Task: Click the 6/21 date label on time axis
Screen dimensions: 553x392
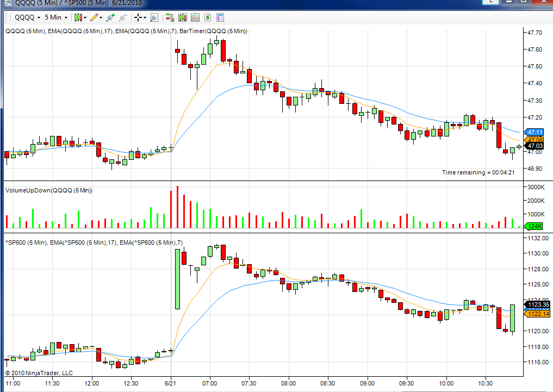Action: pos(171,383)
